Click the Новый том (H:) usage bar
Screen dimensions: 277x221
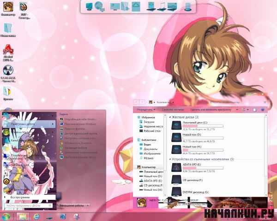(x=203, y=150)
